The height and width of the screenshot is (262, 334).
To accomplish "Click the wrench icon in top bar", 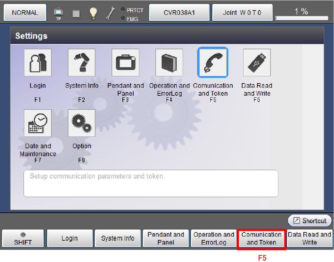I will (110, 13).
